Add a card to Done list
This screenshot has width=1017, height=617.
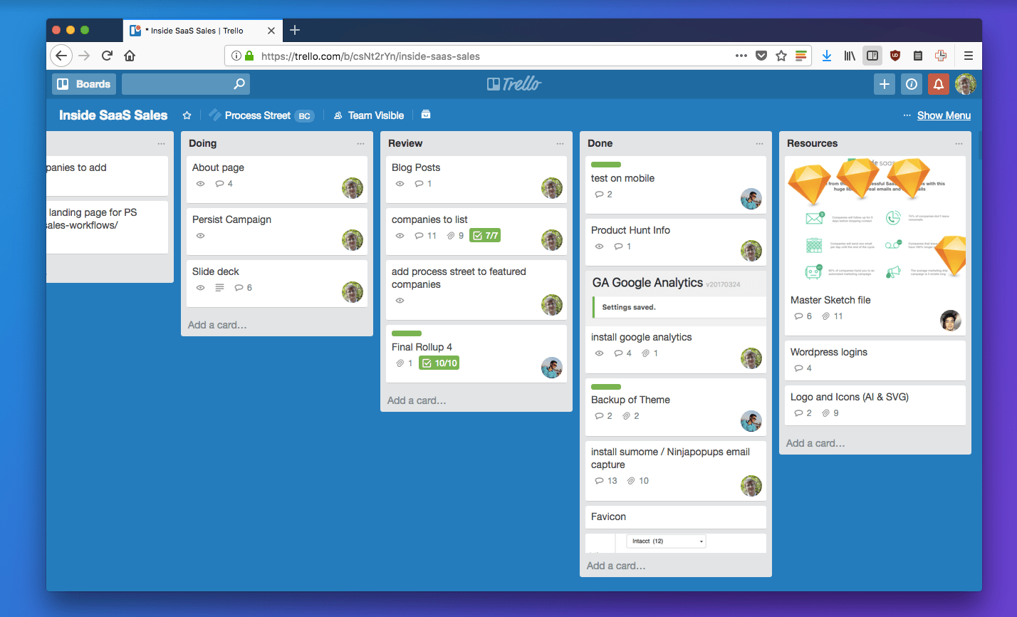pyautogui.click(x=616, y=566)
